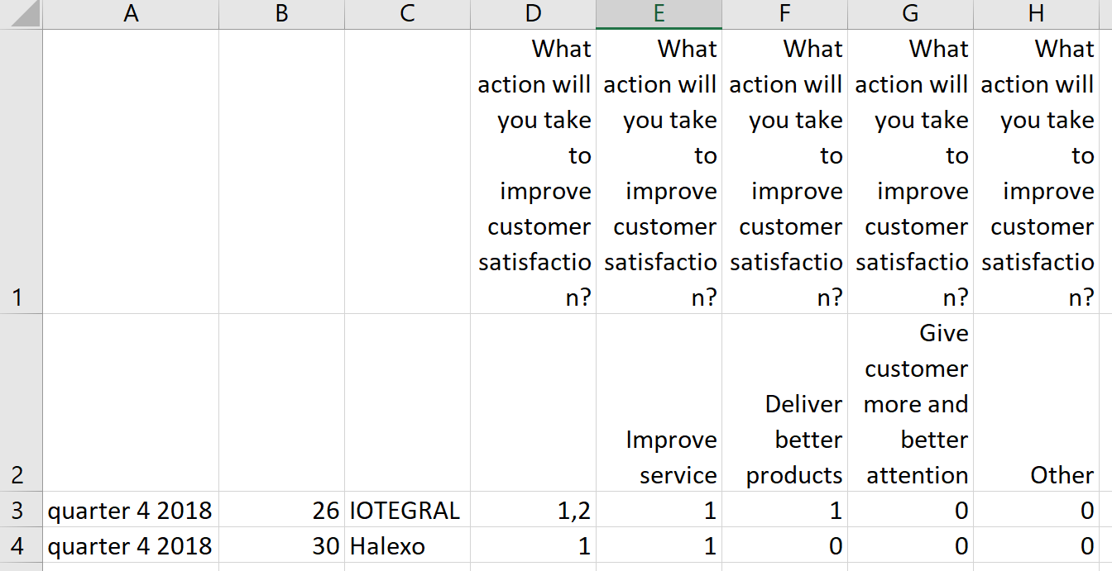The image size is (1112, 571).
Task: Select column C header
Action: point(408,14)
